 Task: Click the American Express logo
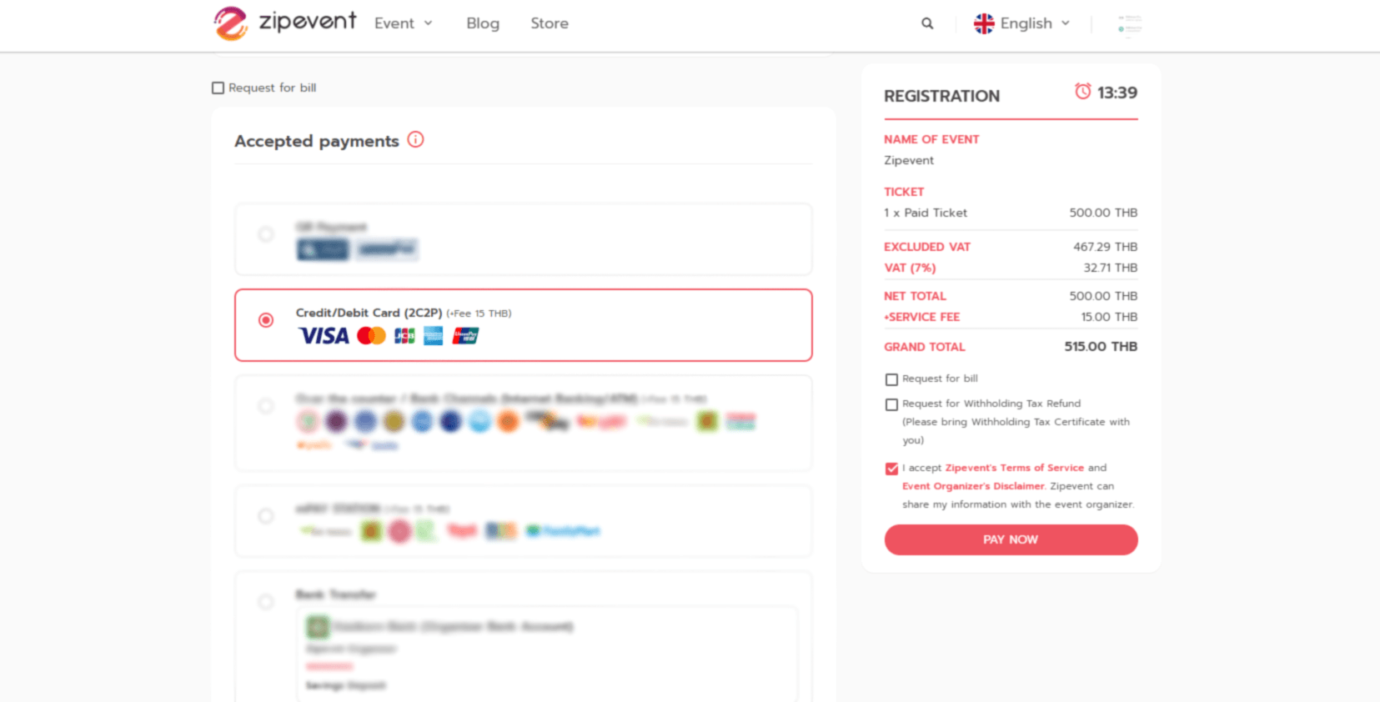click(434, 336)
